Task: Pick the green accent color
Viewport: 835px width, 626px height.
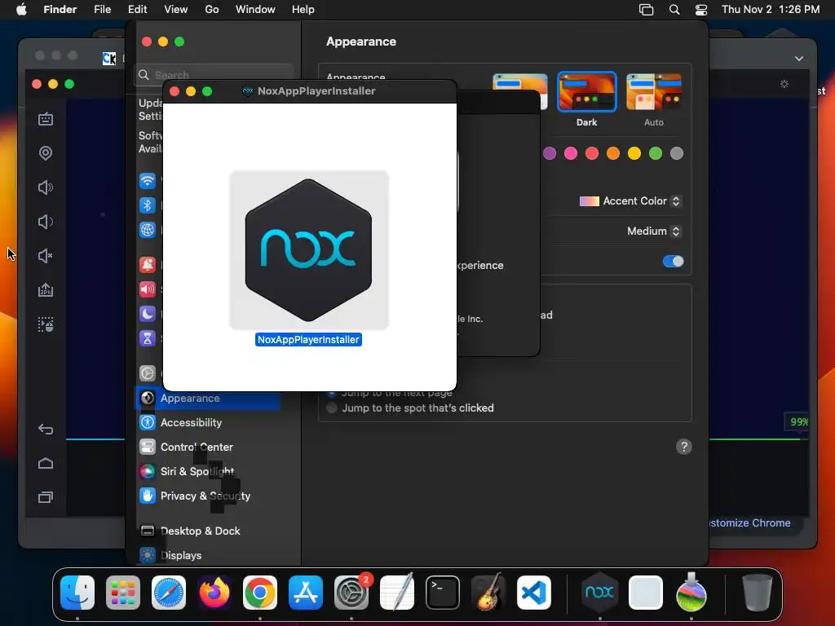Action: 656,154
